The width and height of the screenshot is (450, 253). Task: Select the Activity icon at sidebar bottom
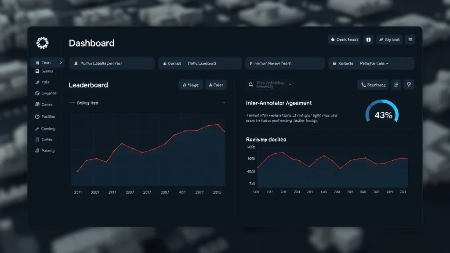[x=37, y=150]
